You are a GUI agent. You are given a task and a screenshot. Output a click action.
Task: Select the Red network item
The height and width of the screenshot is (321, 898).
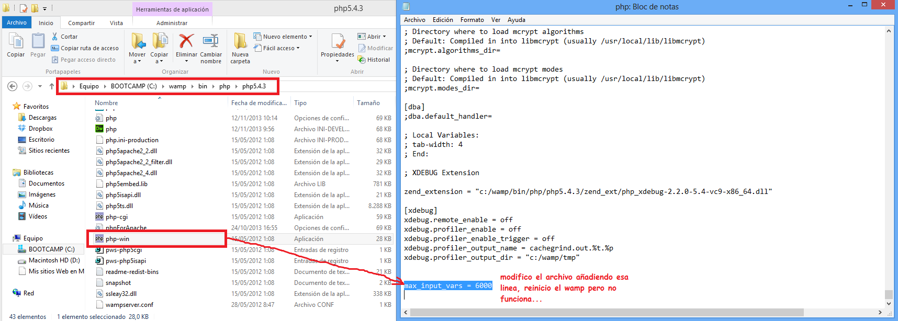click(x=24, y=293)
